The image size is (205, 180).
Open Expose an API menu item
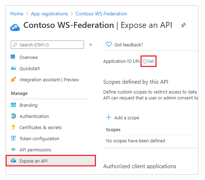point(51,161)
